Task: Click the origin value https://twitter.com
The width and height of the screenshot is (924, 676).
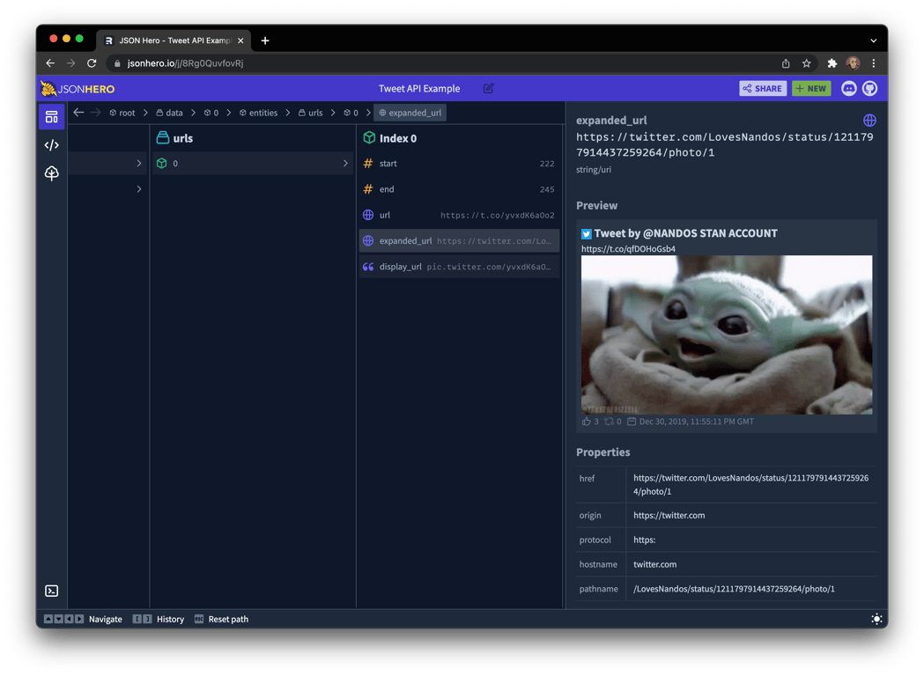Action: pos(669,515)
